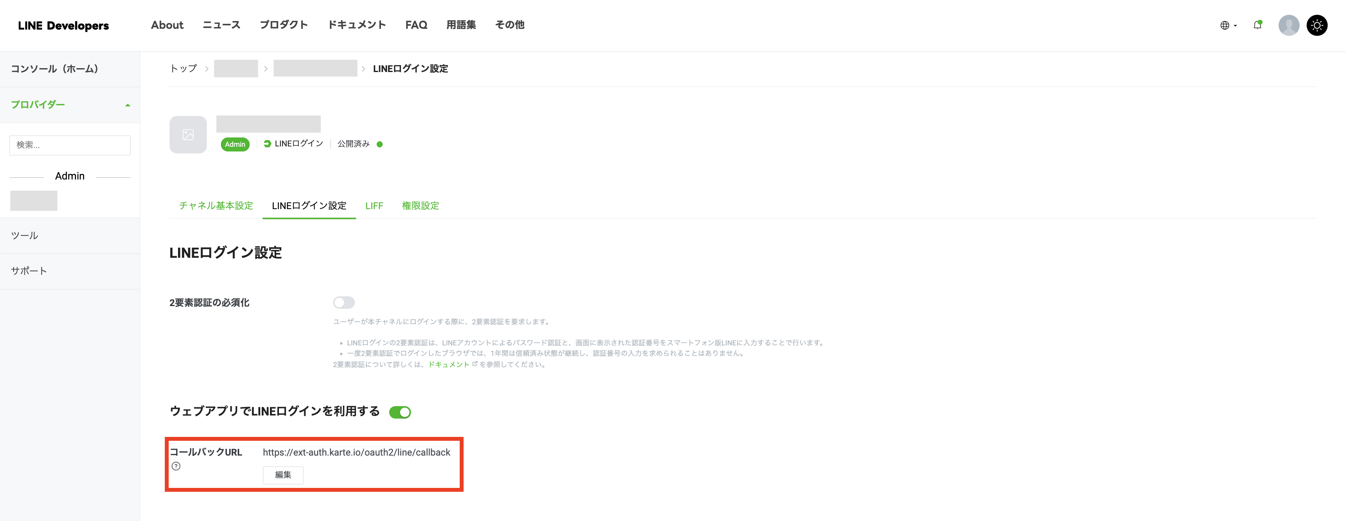
Task: Select the provider under Admin in the sidebar
Action: [x=34, y=201]
